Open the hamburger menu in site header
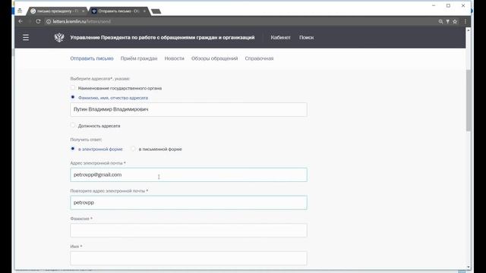Viewport: 486px width, 273px height. (x=26, y=37)
